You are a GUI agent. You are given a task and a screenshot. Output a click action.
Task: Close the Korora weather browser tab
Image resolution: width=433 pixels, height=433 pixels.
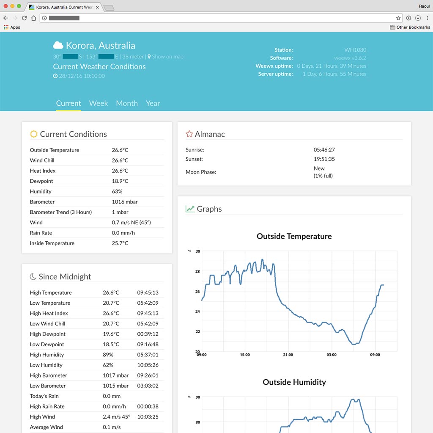coord(97,7)
